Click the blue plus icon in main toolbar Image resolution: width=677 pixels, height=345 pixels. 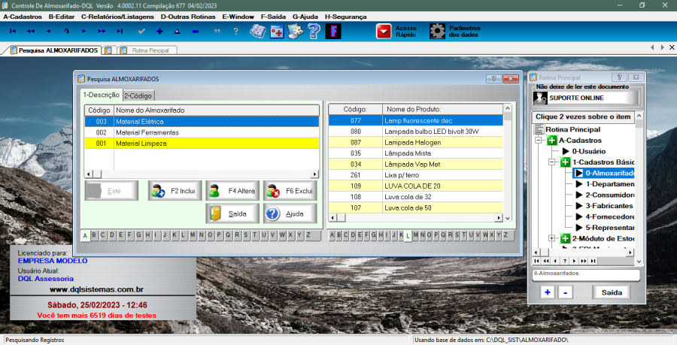pyautogui.click(x=159, y=31)
